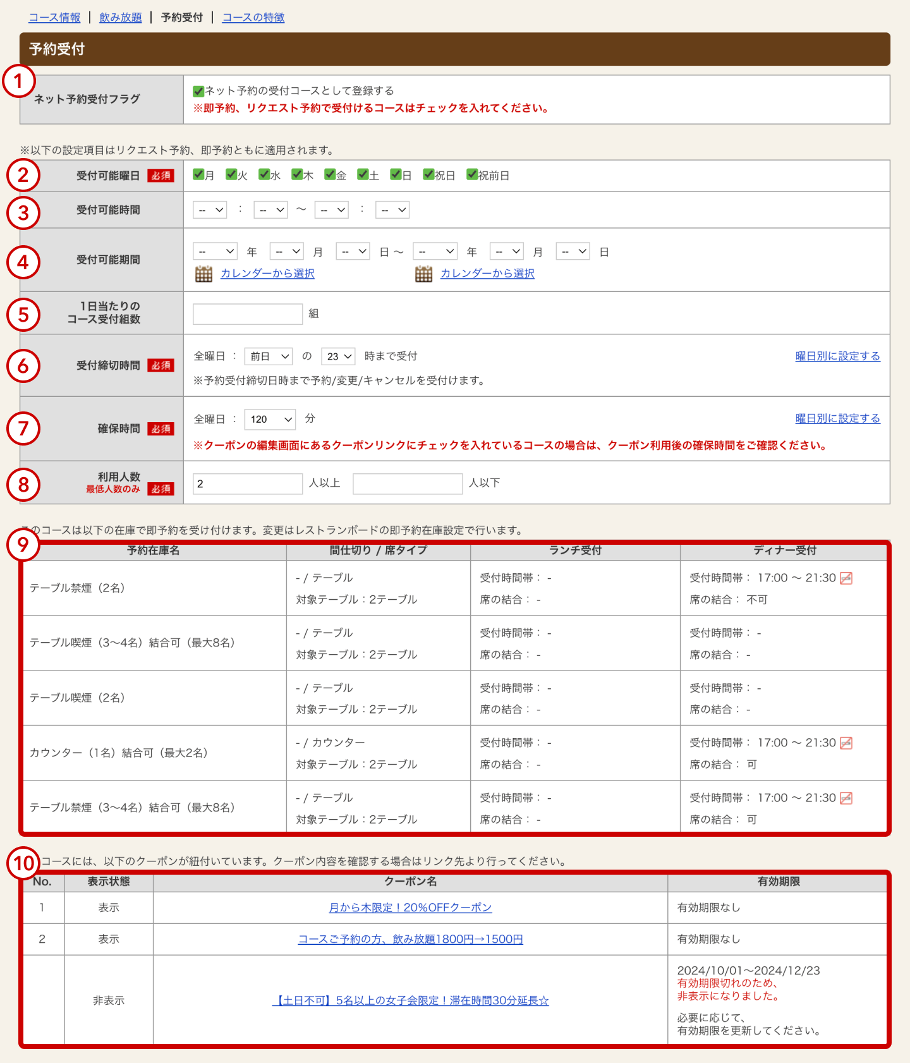Image resolution: width=910 pixels, height=1063 pixels.
Task: Open 受付可能期間 start month dropdown
Action: pos(287,252)
